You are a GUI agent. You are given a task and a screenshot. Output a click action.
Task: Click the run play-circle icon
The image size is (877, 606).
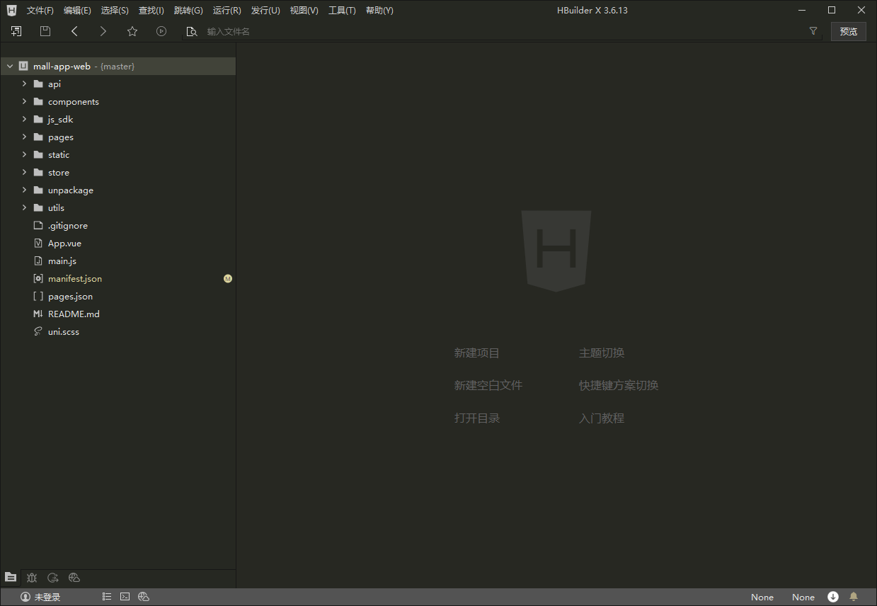161,31
